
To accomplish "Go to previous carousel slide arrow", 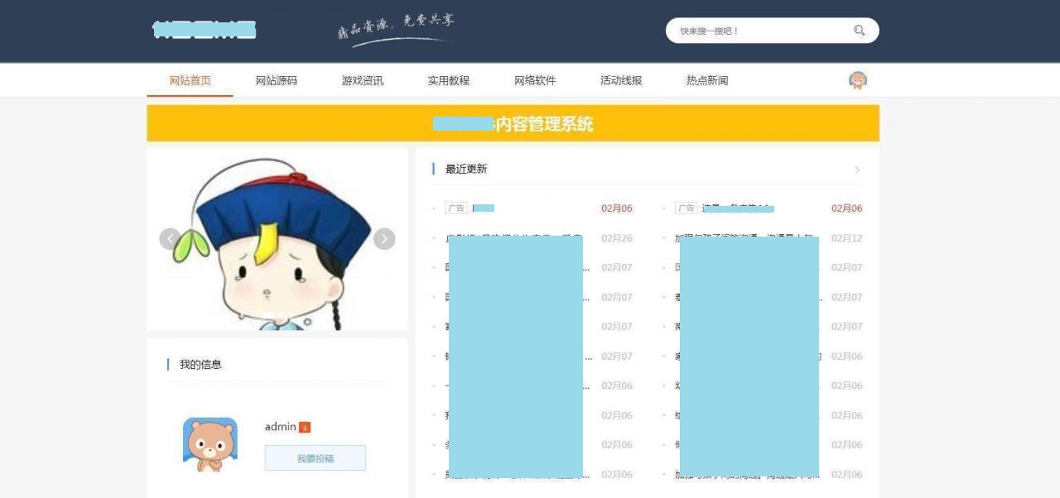I will [170, 238].
